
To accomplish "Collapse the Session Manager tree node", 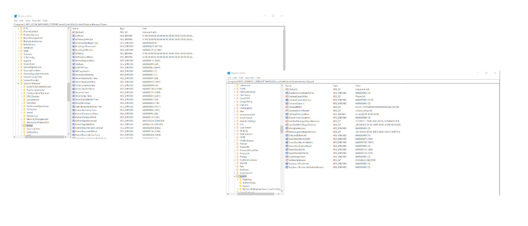I will (x=18, y=83).
